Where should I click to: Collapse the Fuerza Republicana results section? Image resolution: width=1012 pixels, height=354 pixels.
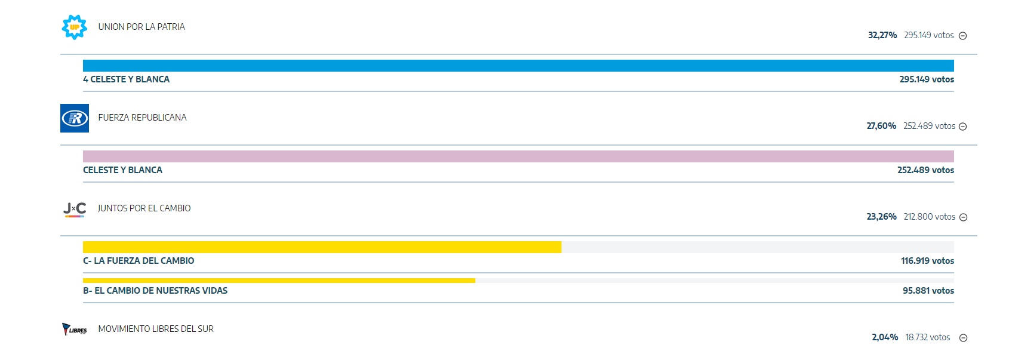[962, 127]
